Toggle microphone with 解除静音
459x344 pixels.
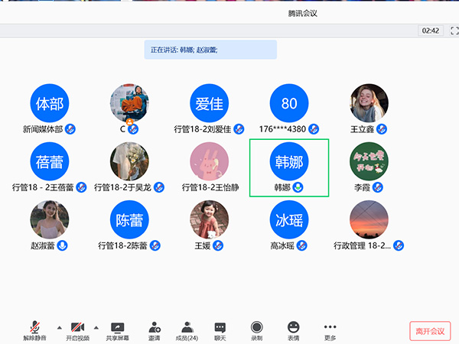34,329
